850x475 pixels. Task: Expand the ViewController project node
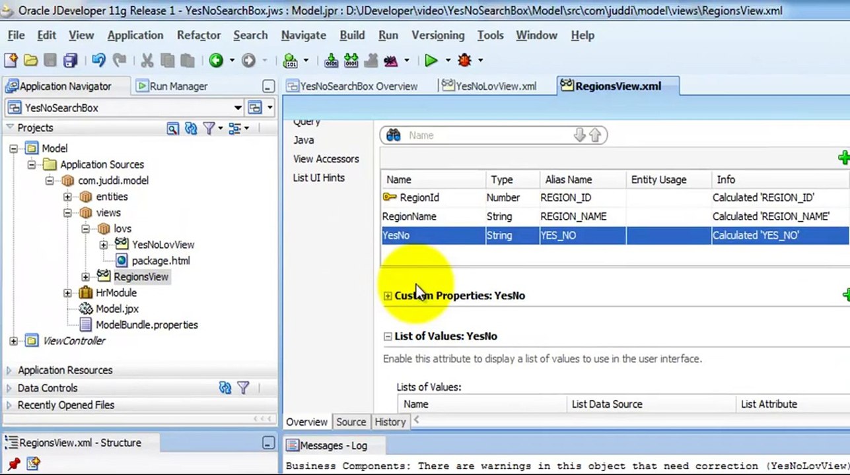[x=13, y=341]
